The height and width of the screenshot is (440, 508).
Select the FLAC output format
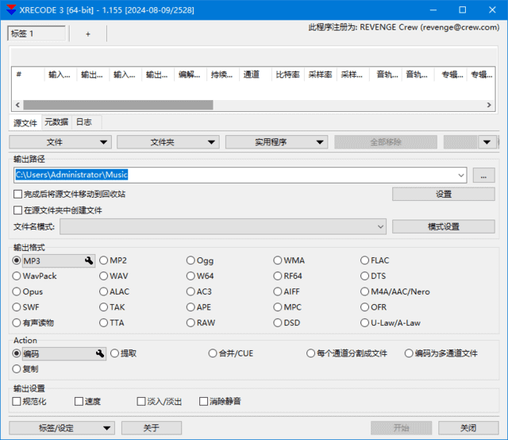(365, 261)
